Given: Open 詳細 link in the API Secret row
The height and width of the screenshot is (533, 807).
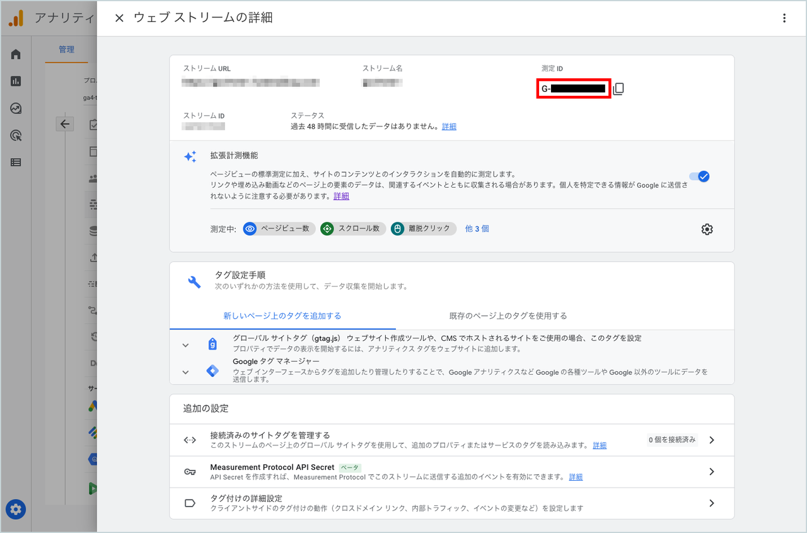Looking at the screenshot, I should [576, 477].
